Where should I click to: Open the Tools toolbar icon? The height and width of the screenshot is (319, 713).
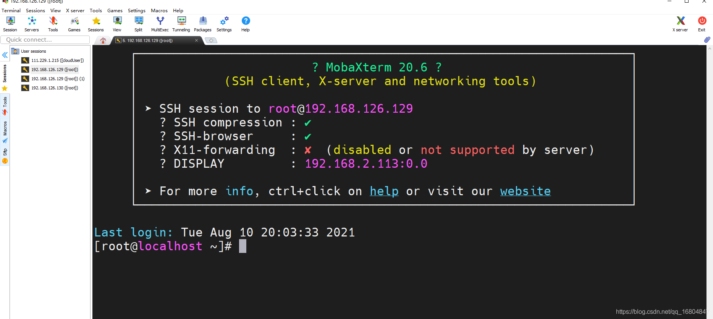click(x=53, y=24)
